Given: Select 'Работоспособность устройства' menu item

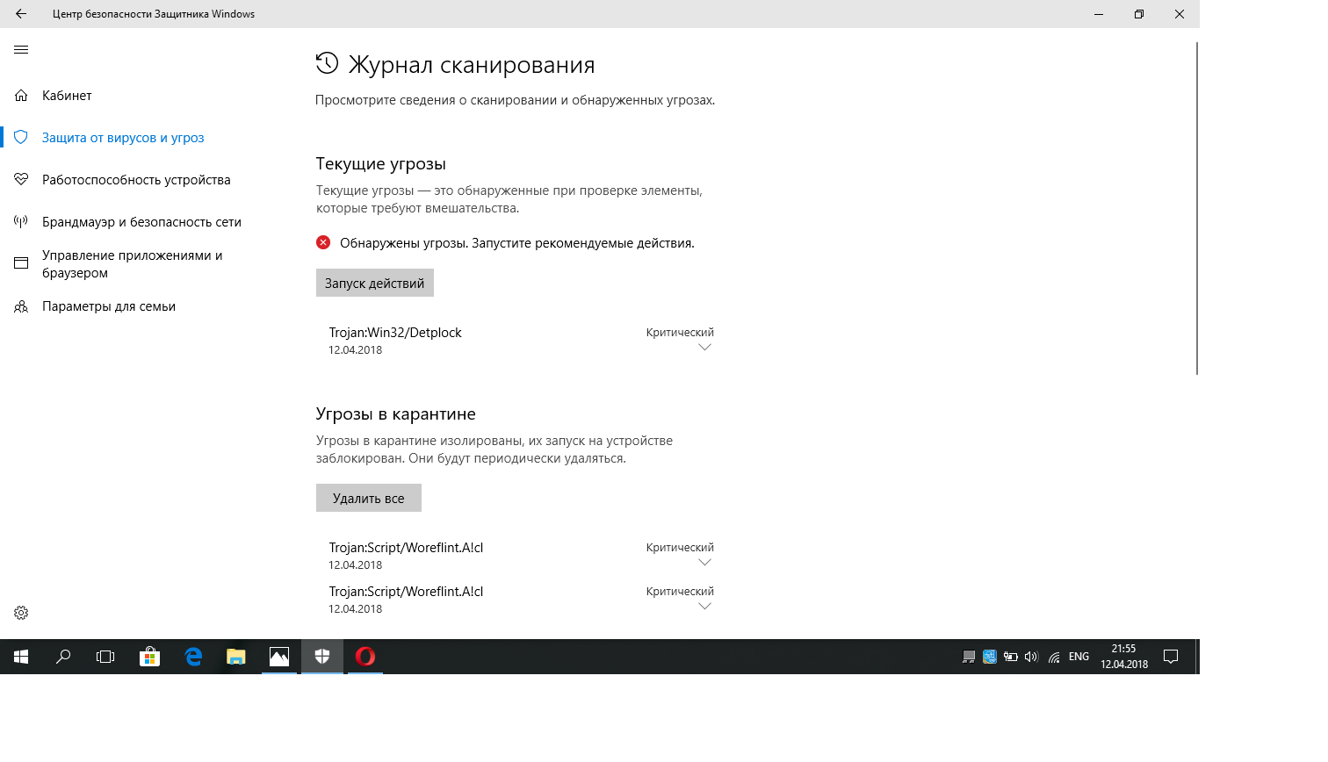Looking at the screenshot, I should [136, 180].
